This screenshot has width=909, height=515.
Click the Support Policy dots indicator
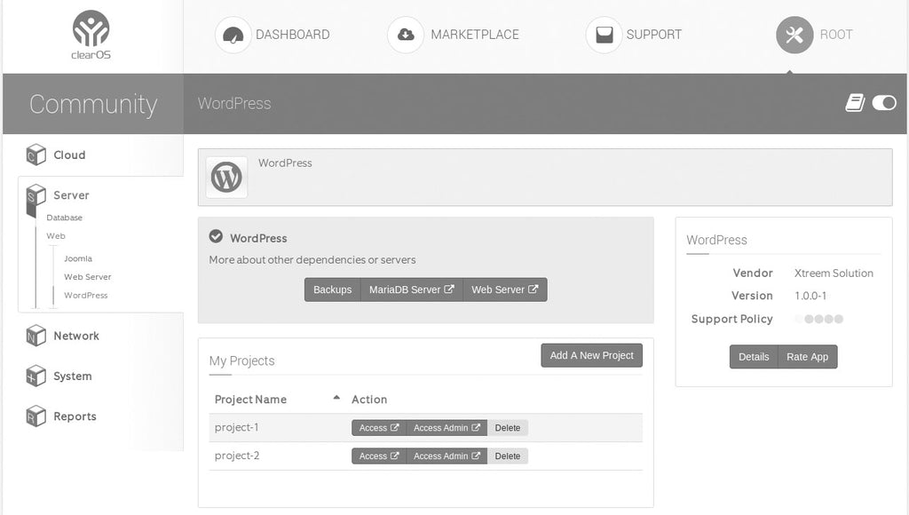[x=818, y=319]
